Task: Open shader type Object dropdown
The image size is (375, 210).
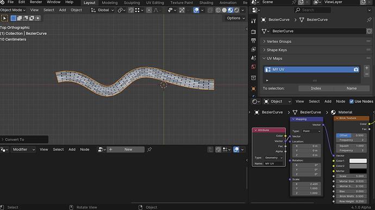Action: tap(277, 101)
